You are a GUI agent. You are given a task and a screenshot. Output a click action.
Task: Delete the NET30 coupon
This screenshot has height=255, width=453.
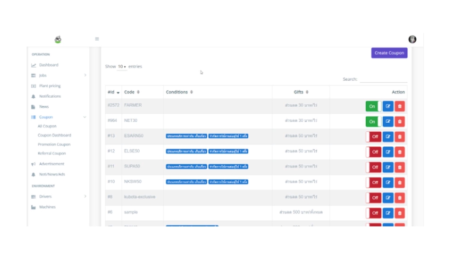[x=400, y=121]
